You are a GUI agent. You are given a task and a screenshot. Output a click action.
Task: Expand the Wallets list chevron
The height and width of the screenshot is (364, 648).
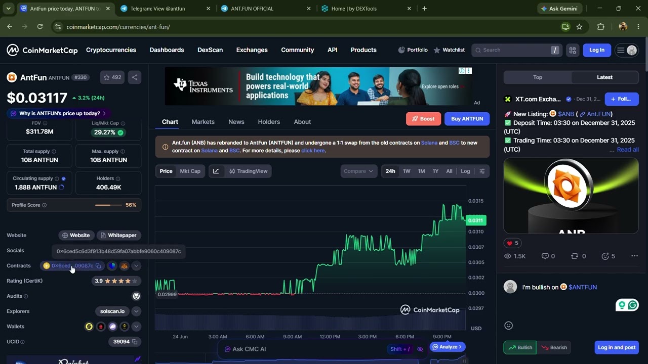coord(136,327)
